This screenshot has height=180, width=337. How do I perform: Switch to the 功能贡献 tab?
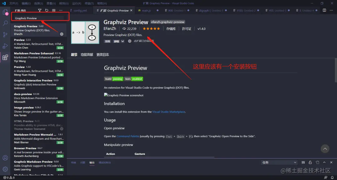[x=87, y=55]
